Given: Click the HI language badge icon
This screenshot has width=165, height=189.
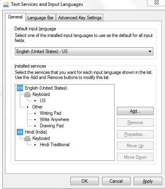Looking at the screenshot, I should pyautogui.click(x=20, y=132).
